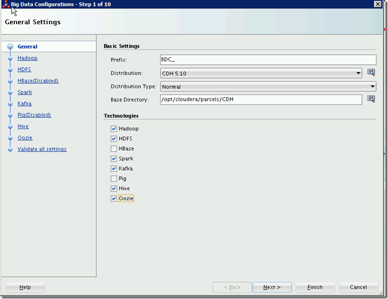Open Help for this wizard
The height and width of the screenshot is (299, 388).
pos(25,287)
